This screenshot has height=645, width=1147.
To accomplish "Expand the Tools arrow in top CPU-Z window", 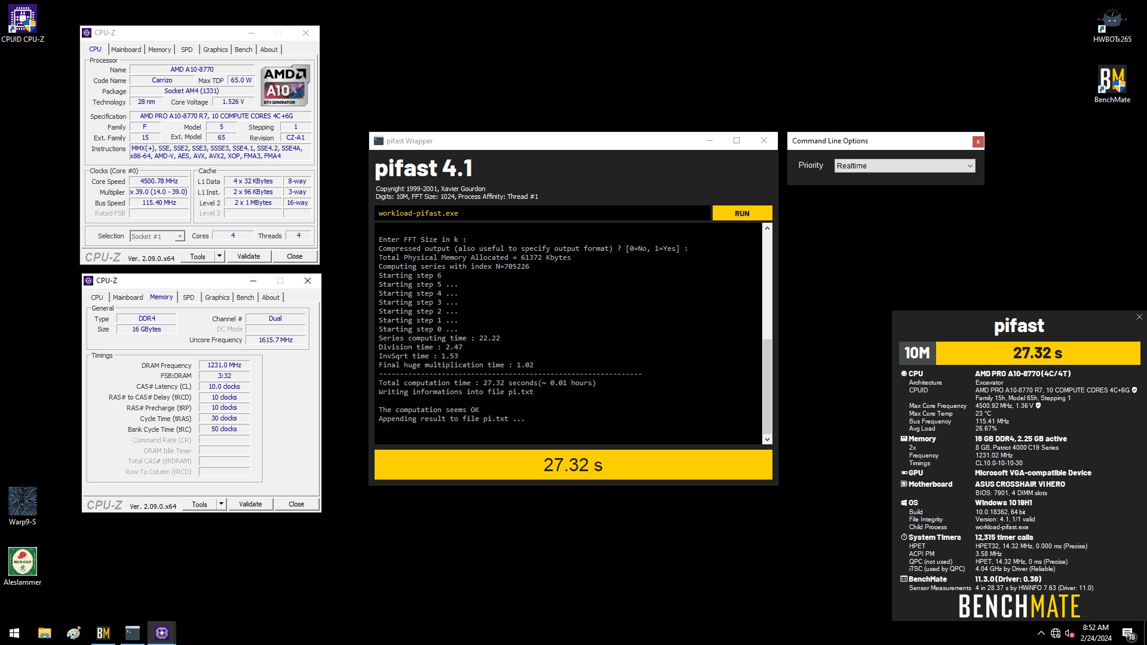I will [x=219, y=257].
